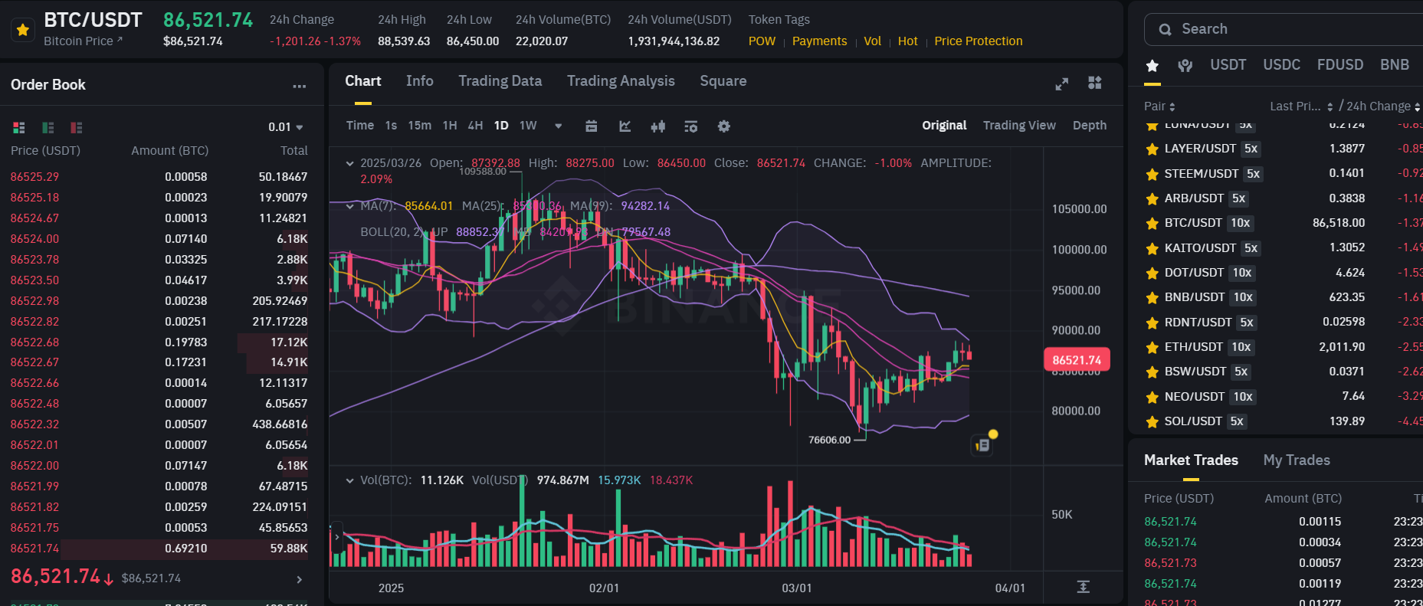Select the FDUSD market tab
Screen dimensions: 1423x606
tap(1340, 65)
